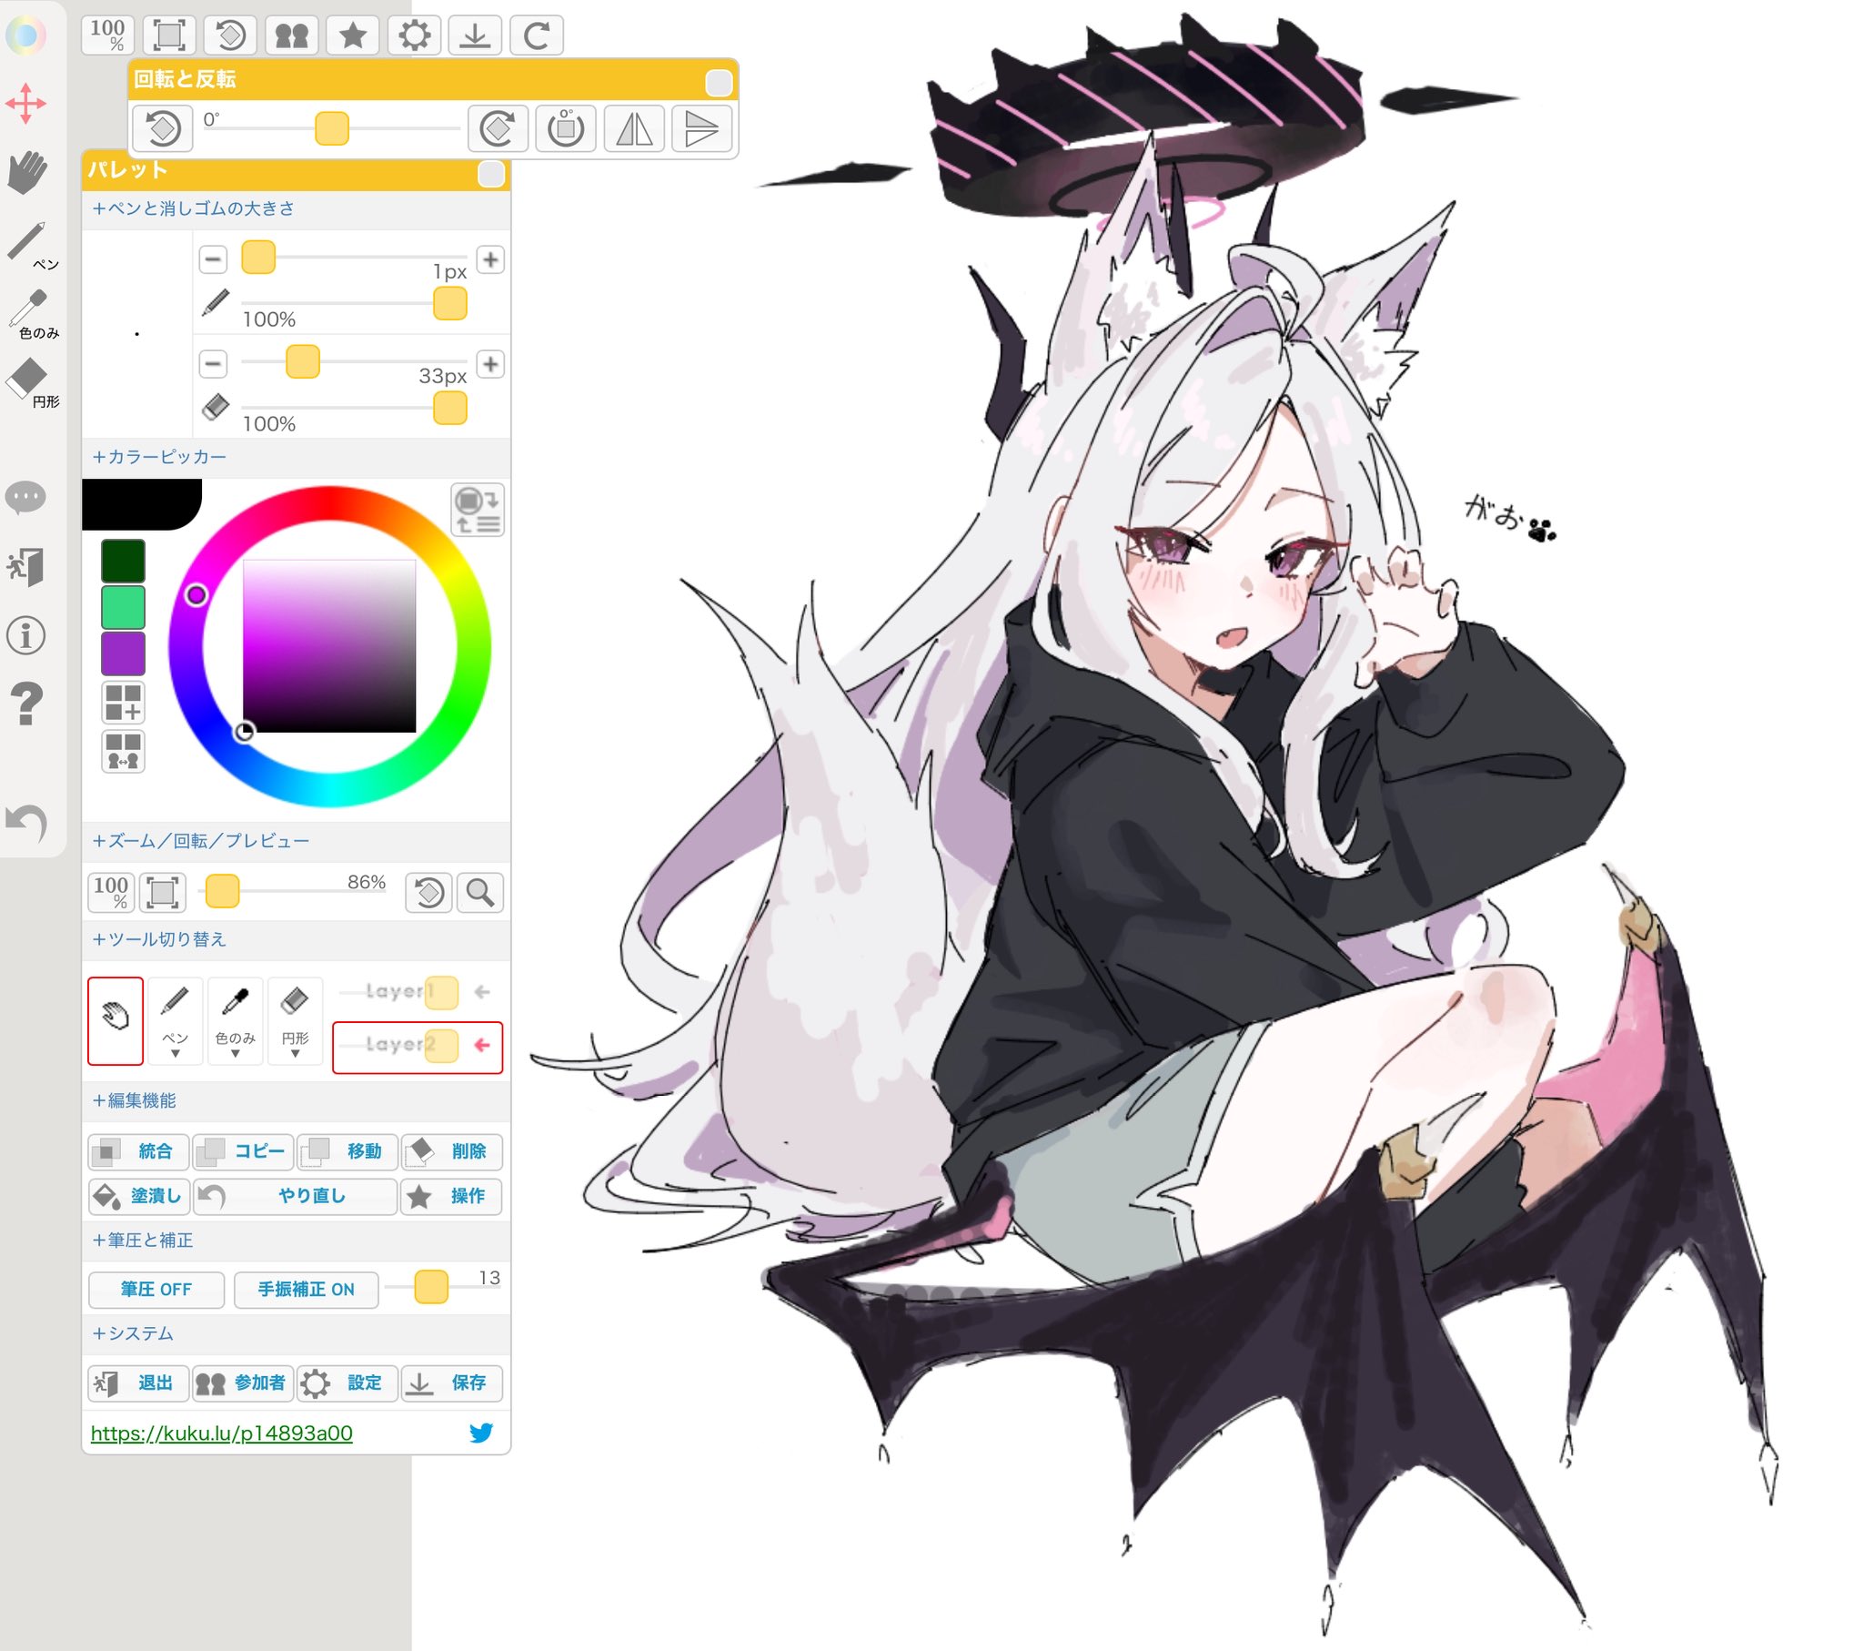Open the kuku.lu room link
The height and width of the screenshot is (1651, 1863).
coord(221,1433)
